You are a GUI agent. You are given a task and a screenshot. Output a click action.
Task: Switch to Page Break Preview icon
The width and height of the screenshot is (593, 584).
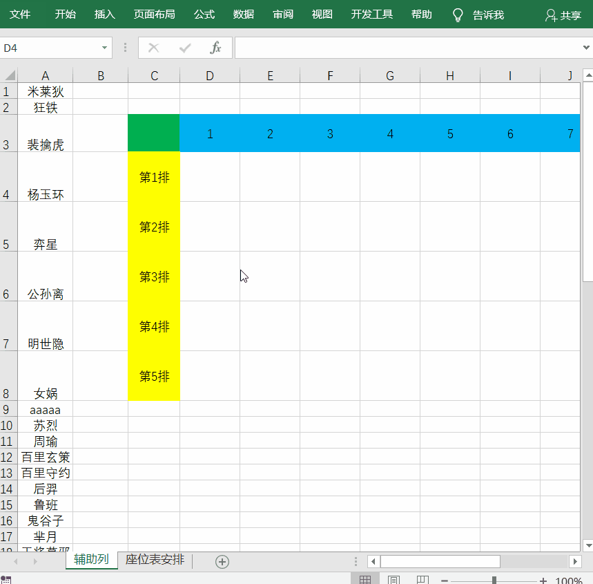pyautogui.click(x=422, y=579)
